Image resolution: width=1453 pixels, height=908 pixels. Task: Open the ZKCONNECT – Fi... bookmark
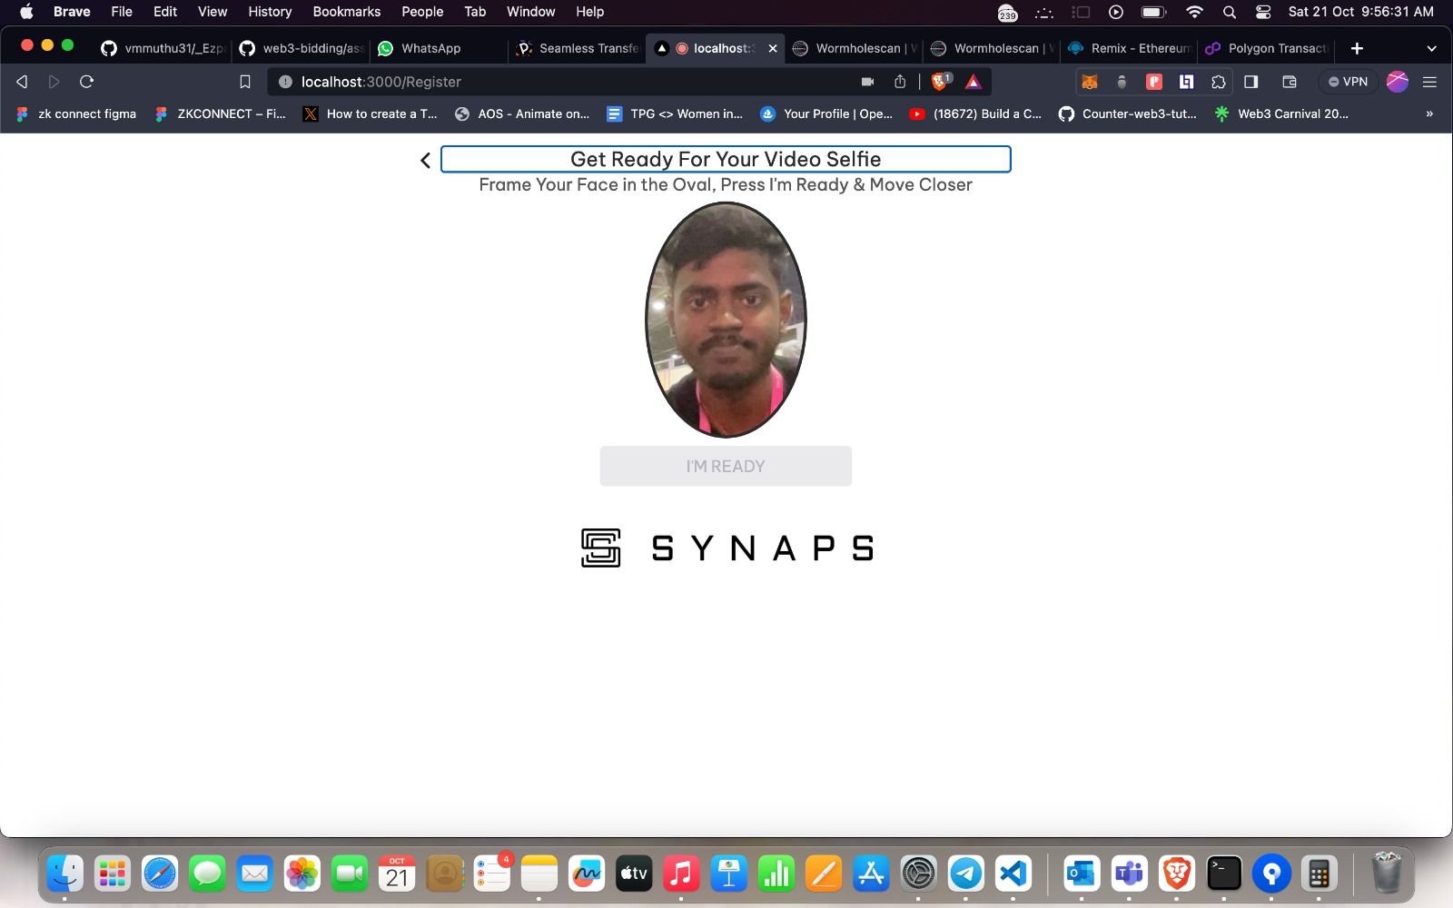pos(221,113)
